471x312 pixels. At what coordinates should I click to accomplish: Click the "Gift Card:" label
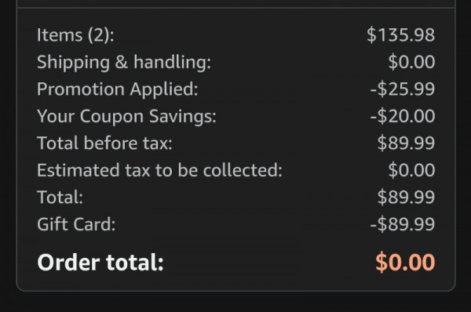[x=76, y=224]
